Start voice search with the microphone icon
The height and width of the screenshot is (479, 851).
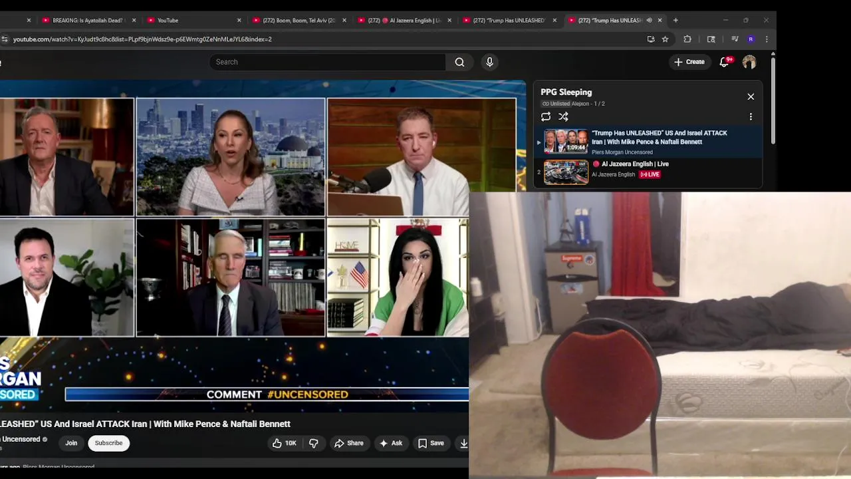pyautogui.click(x=489, y=62)
